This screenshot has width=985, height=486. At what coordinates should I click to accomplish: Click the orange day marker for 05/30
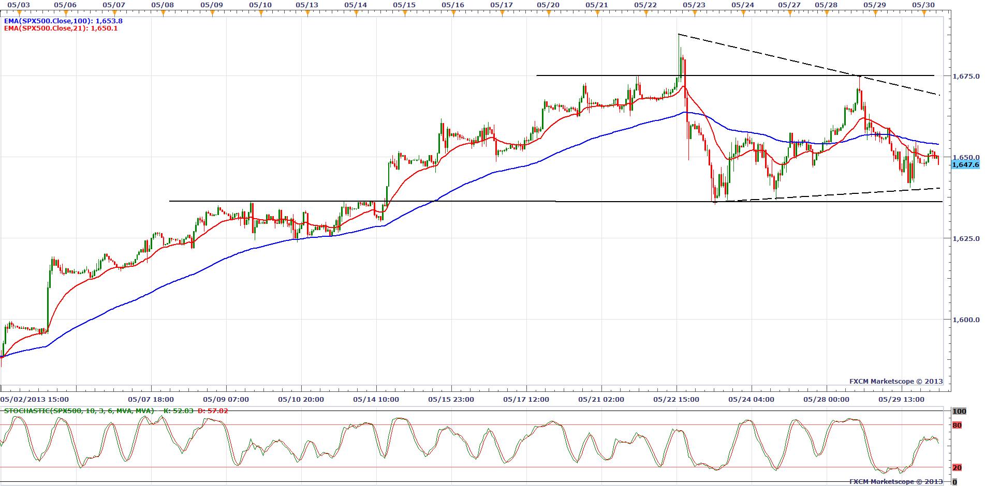click(923, 13)
